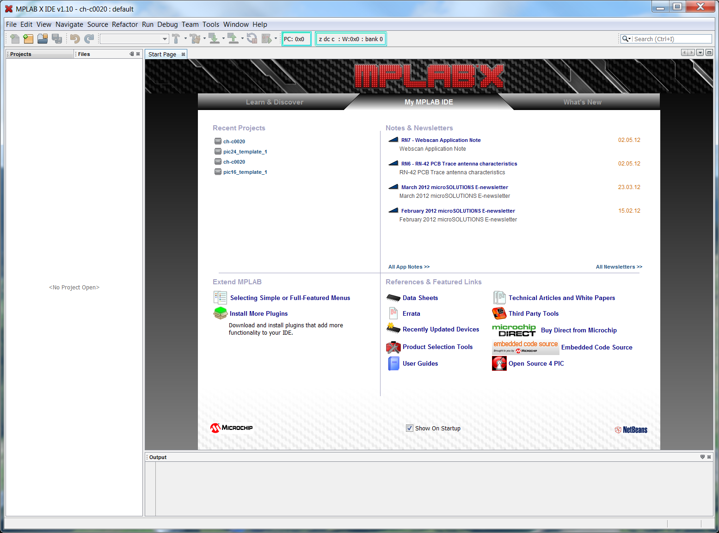The image size is (719, 533).
Task: Click the Errata link
Action: (x=411, y=313)
